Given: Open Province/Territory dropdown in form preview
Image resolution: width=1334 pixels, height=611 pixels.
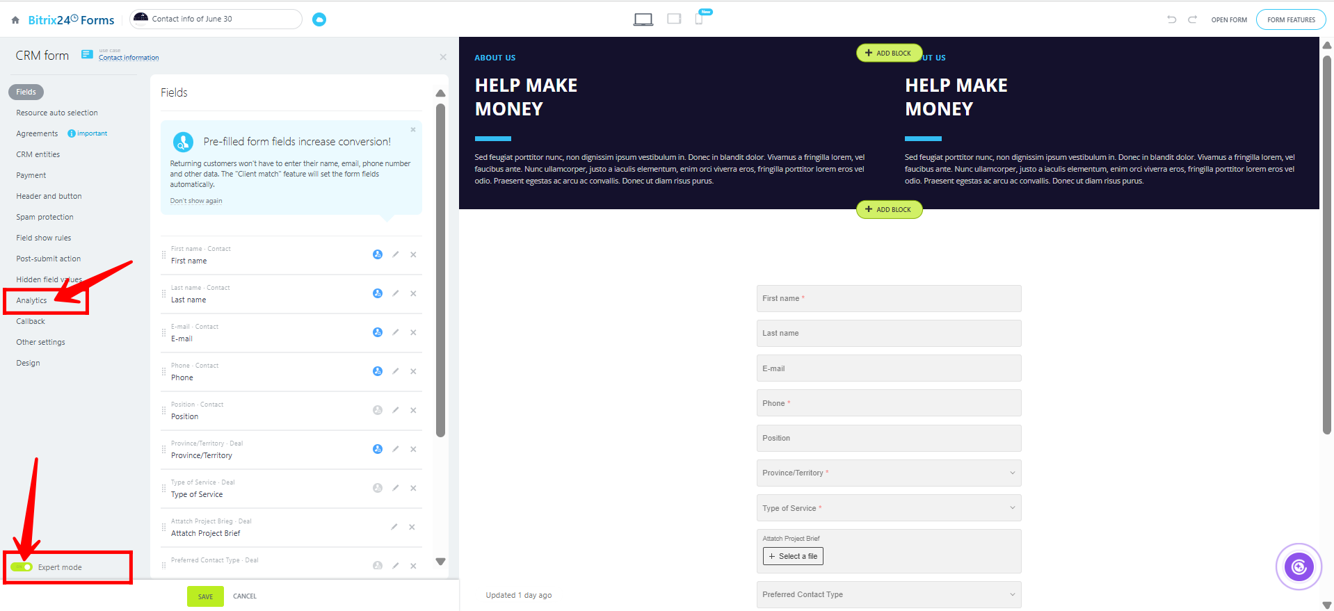Looking at the screenshot, I should pos(889,473).
